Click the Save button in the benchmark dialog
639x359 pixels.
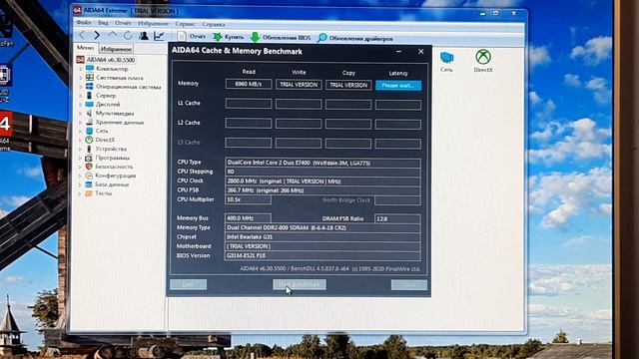pyautogui.click(x=189, y=284)
